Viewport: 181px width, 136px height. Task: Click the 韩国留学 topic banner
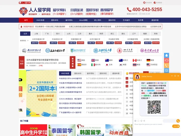coord(90,130)
